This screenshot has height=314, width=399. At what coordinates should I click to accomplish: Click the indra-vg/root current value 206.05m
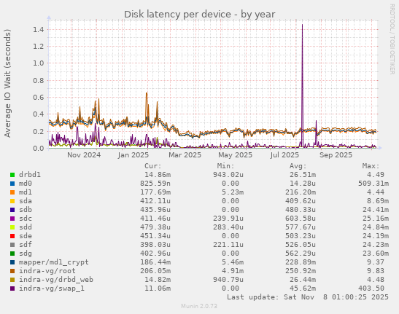click(x=155, y=271)
